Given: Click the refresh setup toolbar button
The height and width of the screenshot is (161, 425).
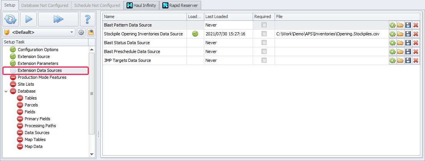Looking at the screenshot, I should (x=11, y=19).
